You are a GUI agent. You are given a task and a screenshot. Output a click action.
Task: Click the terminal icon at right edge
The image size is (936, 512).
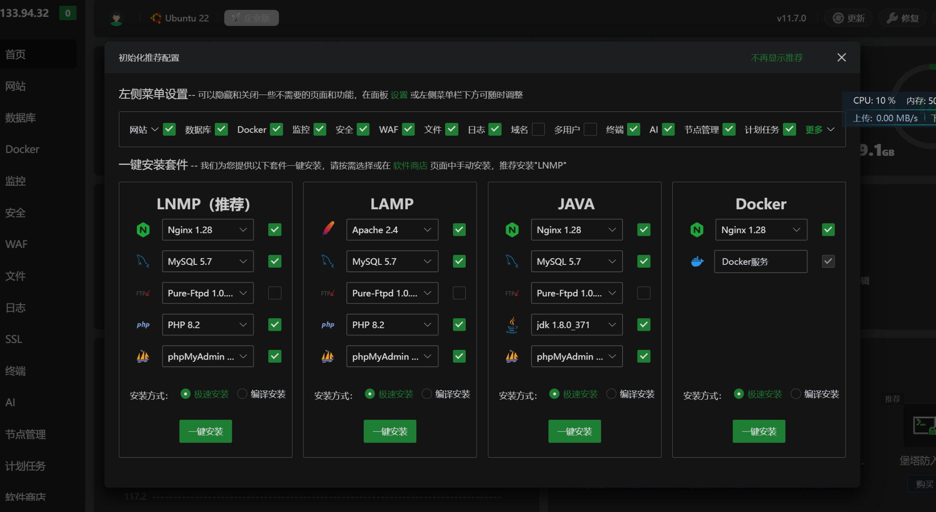tap(924, 425)
